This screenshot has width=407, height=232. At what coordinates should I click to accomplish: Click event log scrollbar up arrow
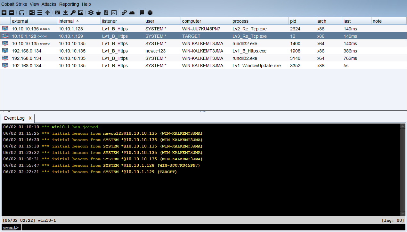pos(403,126)
